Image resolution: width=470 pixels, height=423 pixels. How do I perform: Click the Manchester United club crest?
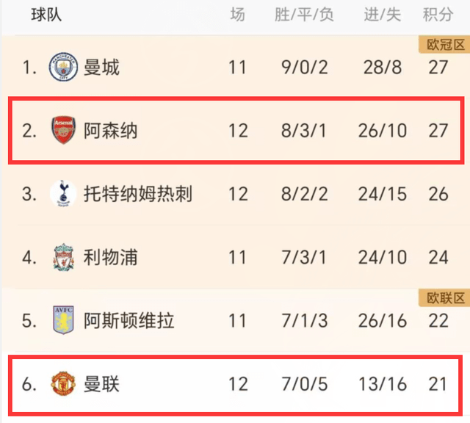[63, 383]
